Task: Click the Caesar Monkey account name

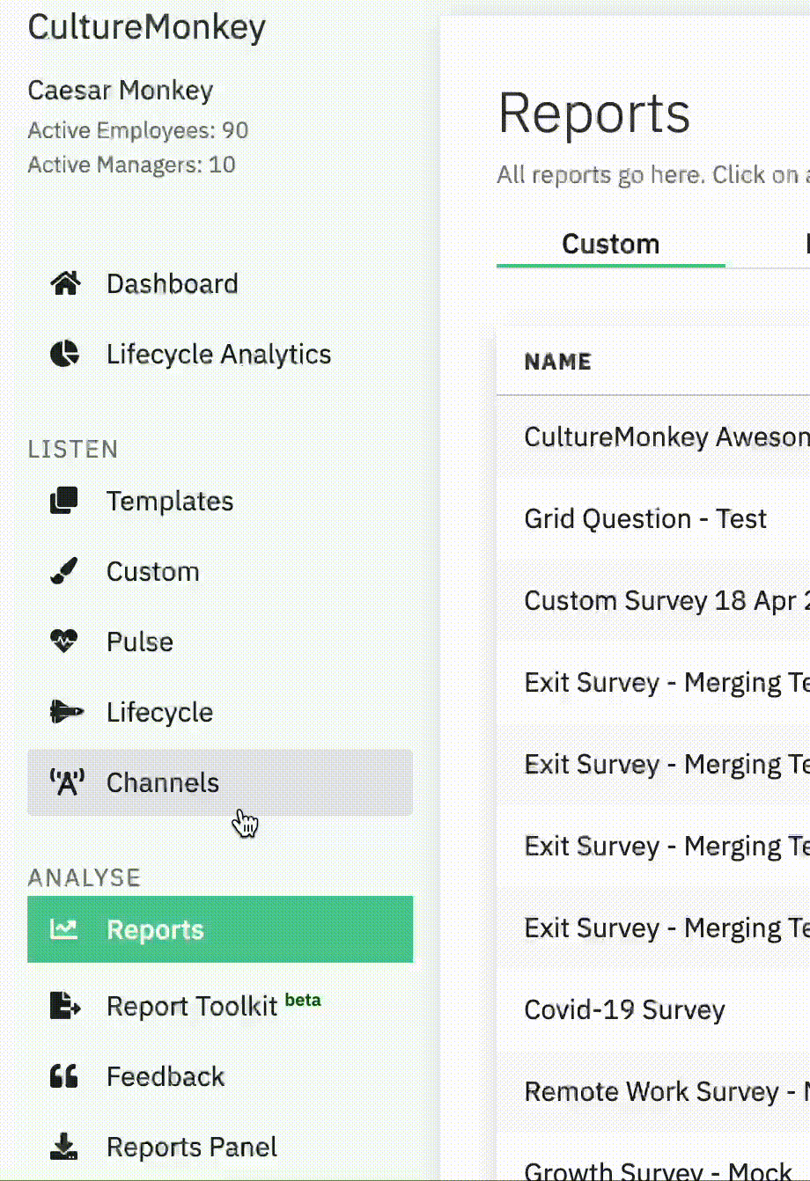Action: click(x=121, y=91)
